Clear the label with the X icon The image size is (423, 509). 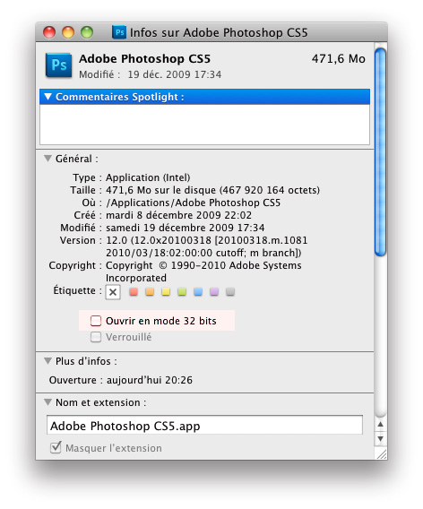coord(113,292)
